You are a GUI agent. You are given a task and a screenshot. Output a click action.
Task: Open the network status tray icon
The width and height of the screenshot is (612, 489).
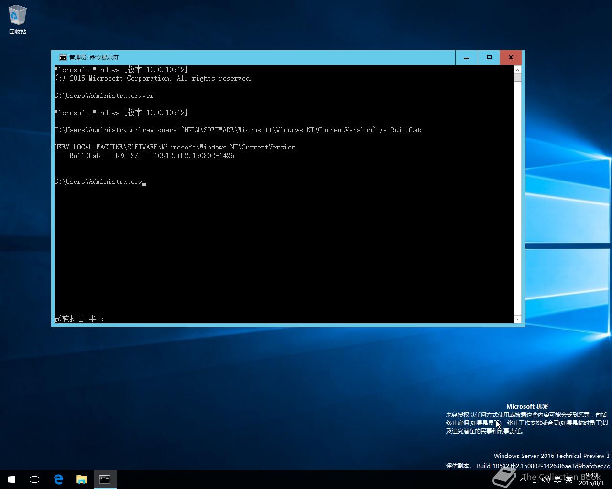(535, 479)
